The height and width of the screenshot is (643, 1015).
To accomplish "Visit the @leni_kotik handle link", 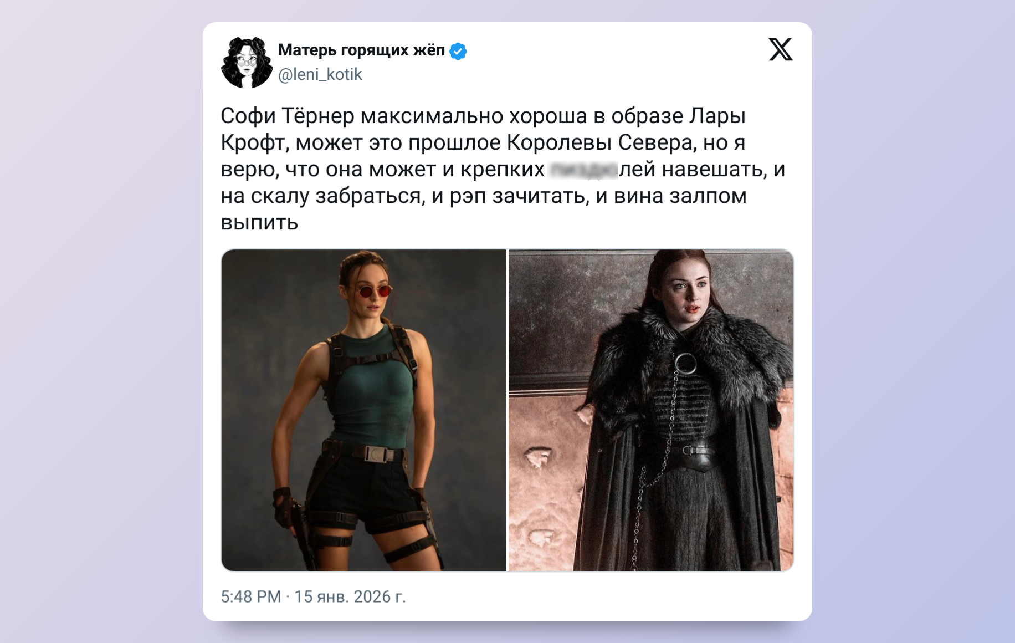I will tap(320, 74).
